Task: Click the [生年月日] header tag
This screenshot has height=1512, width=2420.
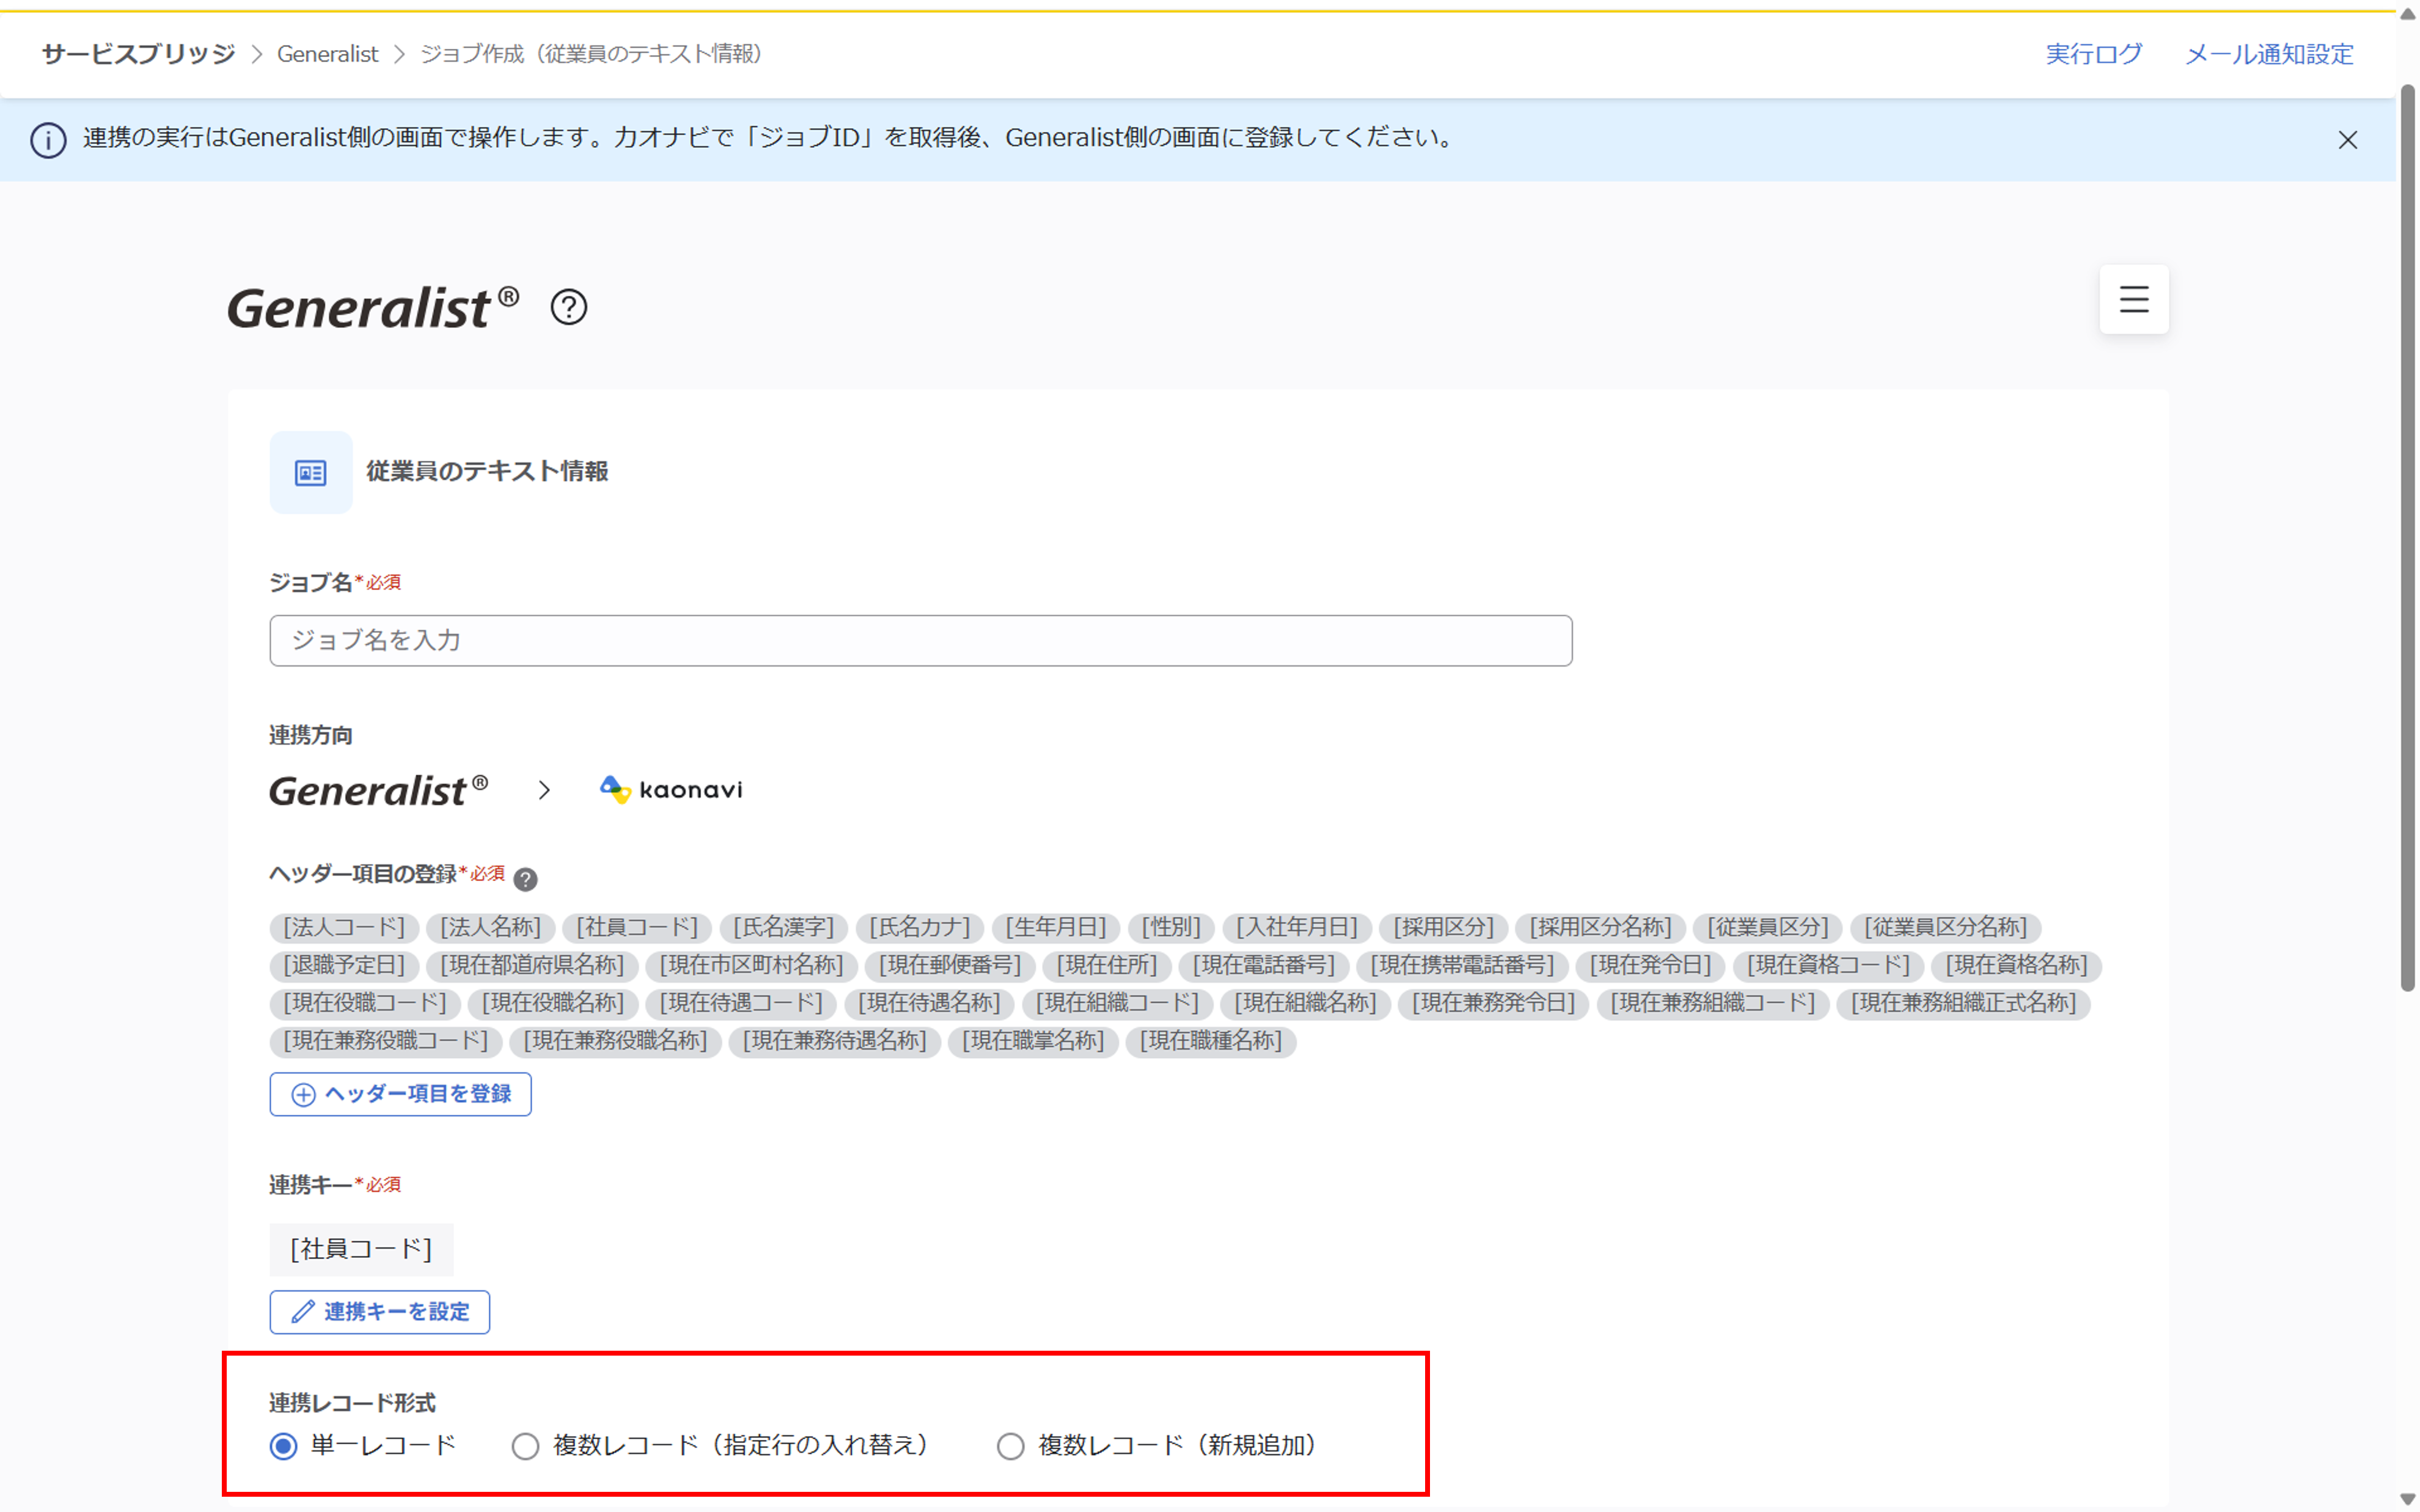Action: [x=1055, y=927]
